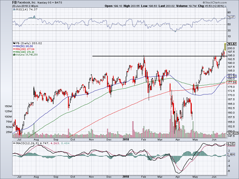
Task: Click the up-arrow icon after Chg value
Action: click(225, 6)
